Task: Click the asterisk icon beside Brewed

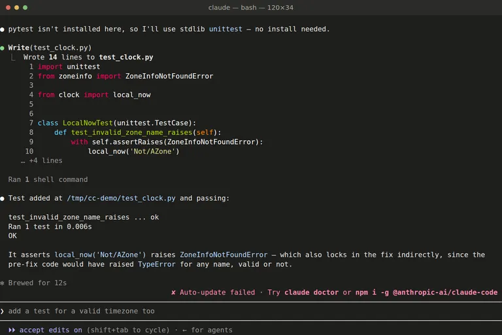Action: tap(2, 283)
